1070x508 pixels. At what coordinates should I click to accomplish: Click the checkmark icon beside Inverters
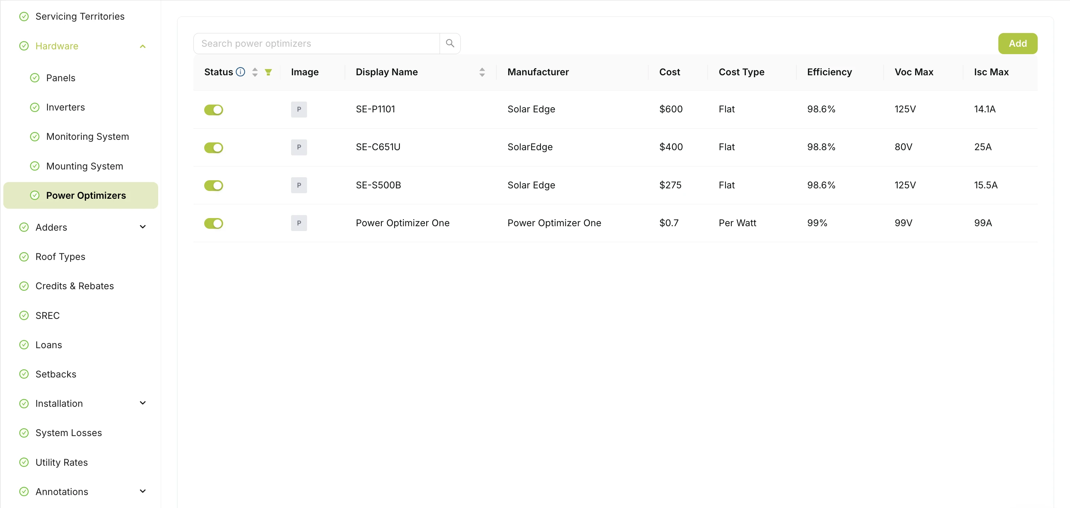[35, 108]
